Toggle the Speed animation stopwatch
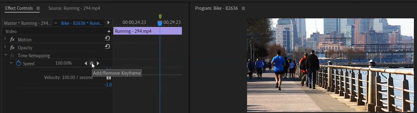The width and height of the screenshot is (417, 113). coord(18,63)
